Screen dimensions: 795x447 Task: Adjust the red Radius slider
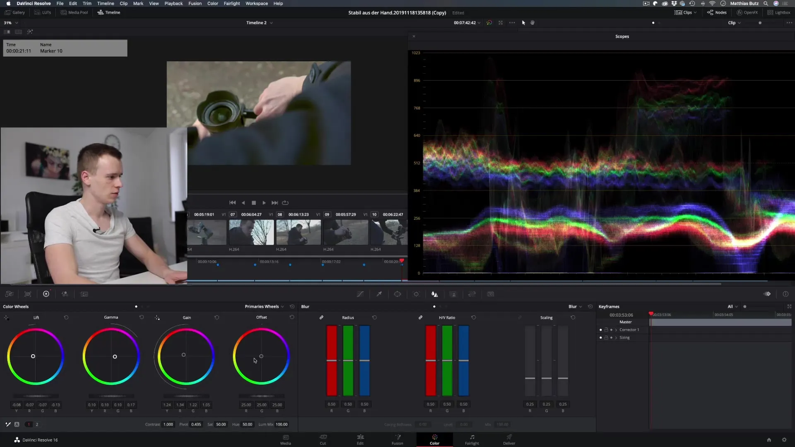[x=332, y=360]
